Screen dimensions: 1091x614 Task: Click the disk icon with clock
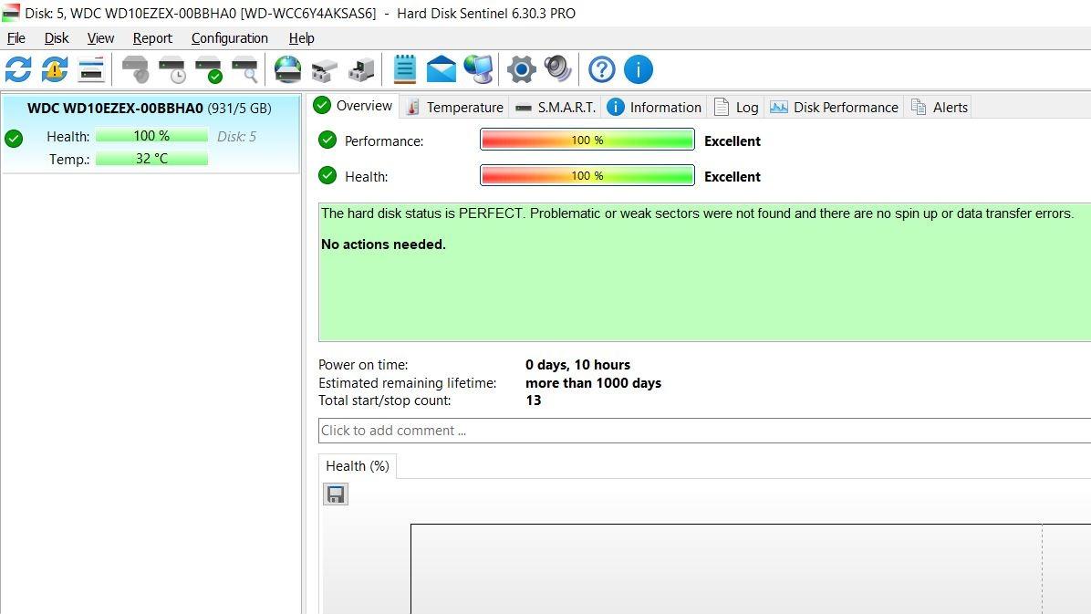(172, 69)
